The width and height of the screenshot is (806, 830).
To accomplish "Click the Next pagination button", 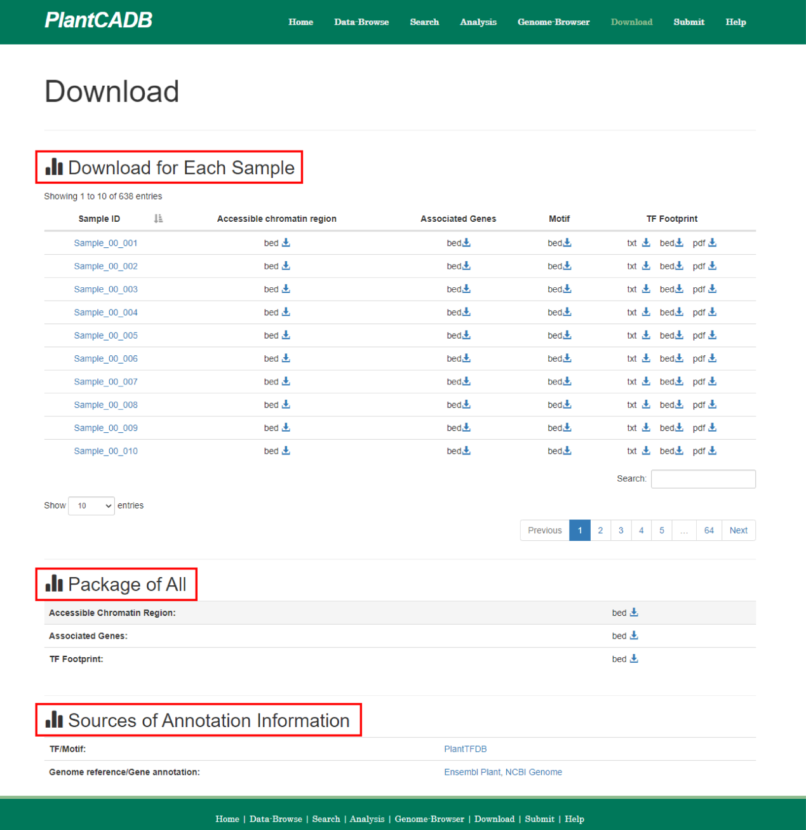I will tap(739, 530).
